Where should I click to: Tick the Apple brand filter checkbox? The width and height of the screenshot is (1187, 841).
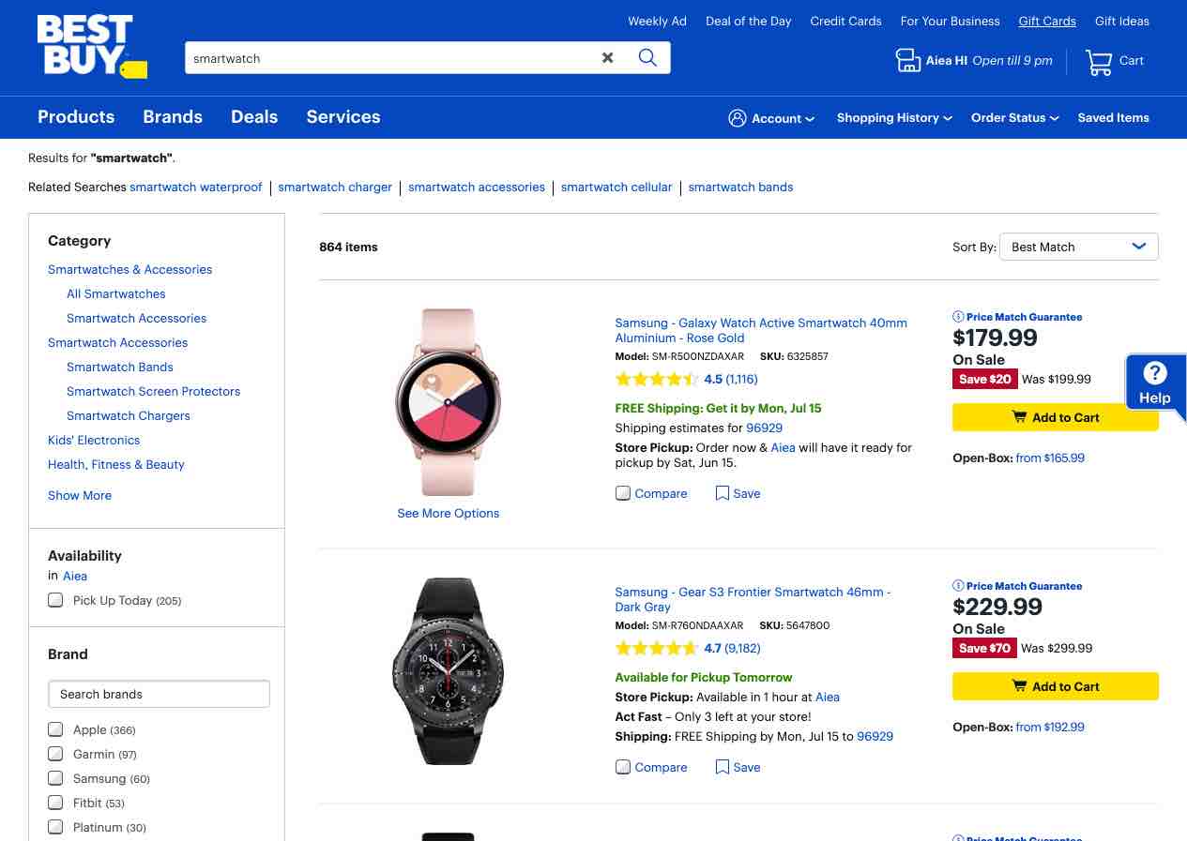pyautogui.click(x=55, y=729)
